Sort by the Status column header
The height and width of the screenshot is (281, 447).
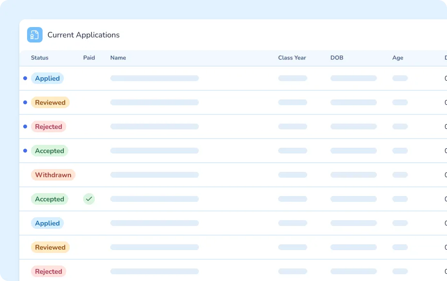[40, 58]
